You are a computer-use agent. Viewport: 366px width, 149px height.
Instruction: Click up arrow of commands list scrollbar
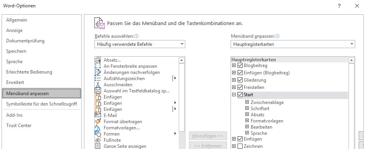(182, 60)
